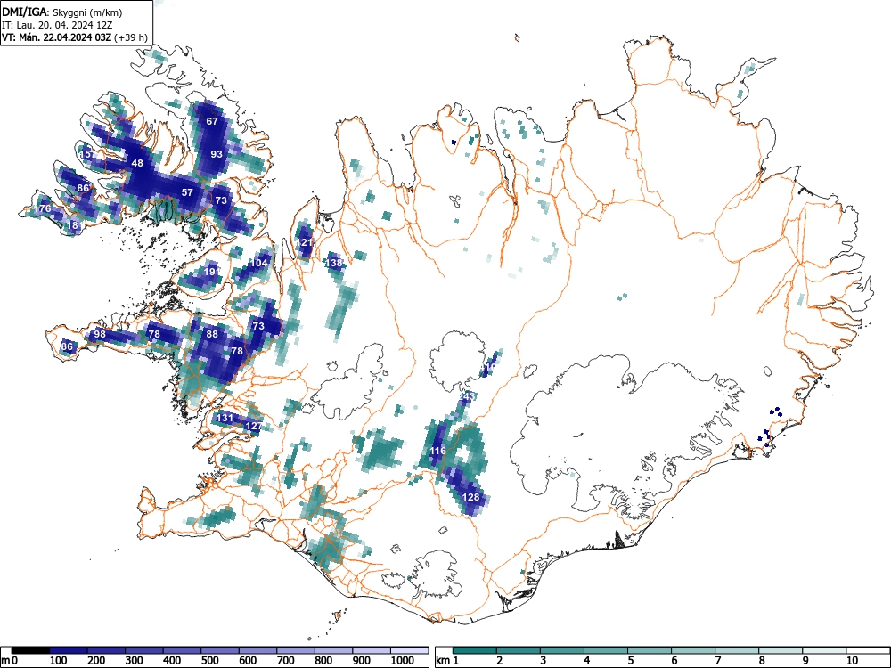Screen dimensions: 891x668
Task: Click the '131' visibility value on the map
Action: [225, 418]
